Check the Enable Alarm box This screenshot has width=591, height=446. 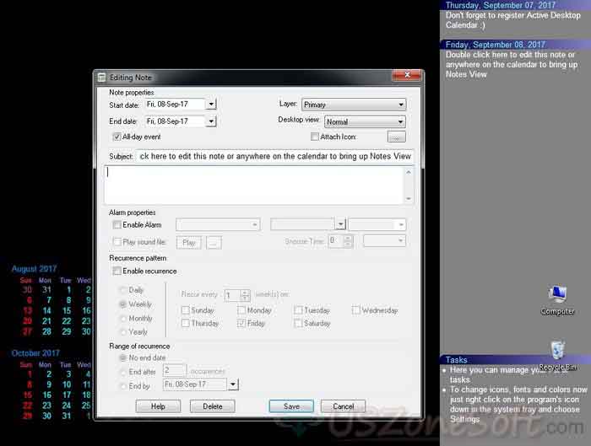[117, 225]
